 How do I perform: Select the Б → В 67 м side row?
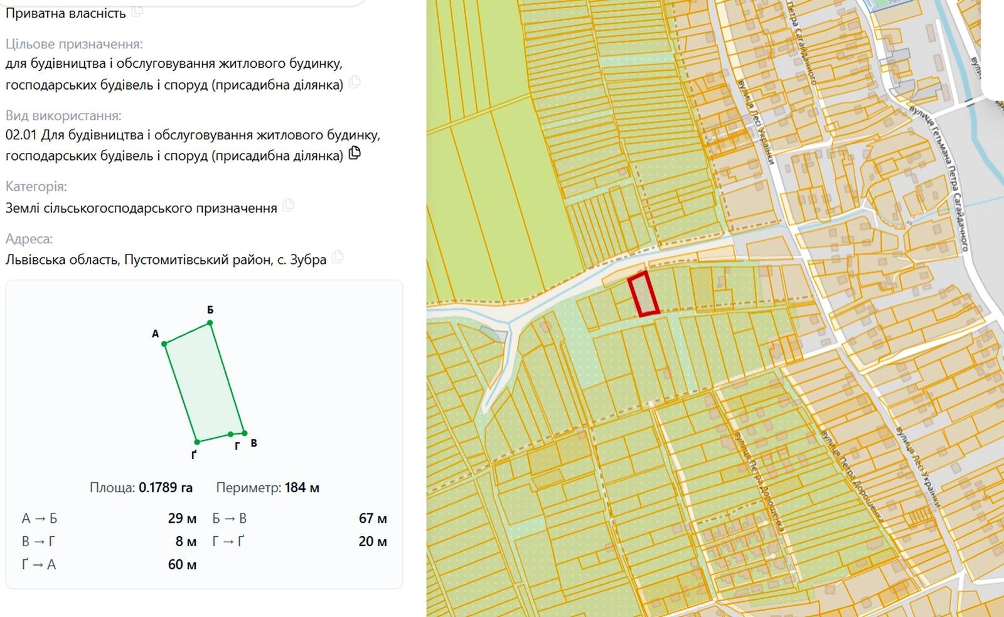299,519
